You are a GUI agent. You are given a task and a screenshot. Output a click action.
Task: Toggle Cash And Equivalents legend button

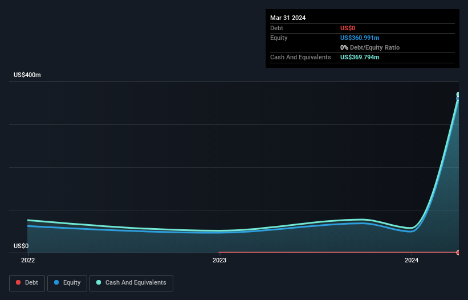(x=131, y=283)
